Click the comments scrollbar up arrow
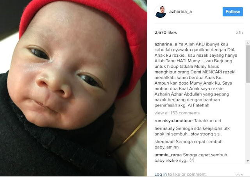The height and width of the screenshot is (177, 250). point(248,43)
